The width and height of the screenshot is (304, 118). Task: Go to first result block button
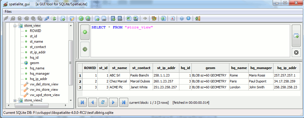pyautogui.click(x=82, y=102)
